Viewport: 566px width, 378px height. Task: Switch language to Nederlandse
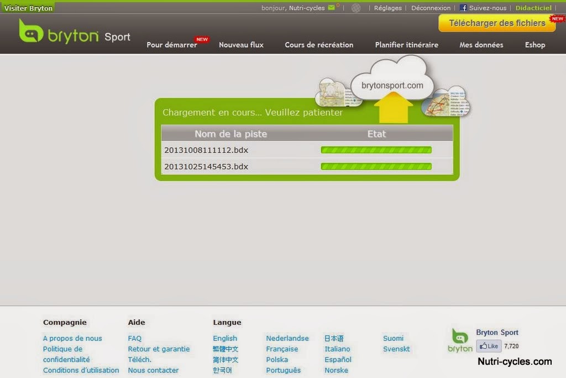tap(287, 338)
